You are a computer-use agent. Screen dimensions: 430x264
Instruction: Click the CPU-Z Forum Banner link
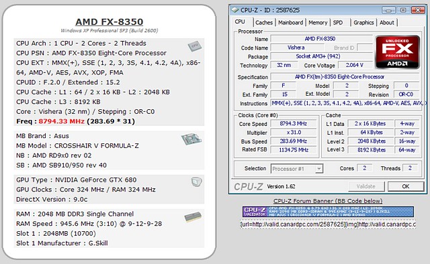(x=328, y=201)
